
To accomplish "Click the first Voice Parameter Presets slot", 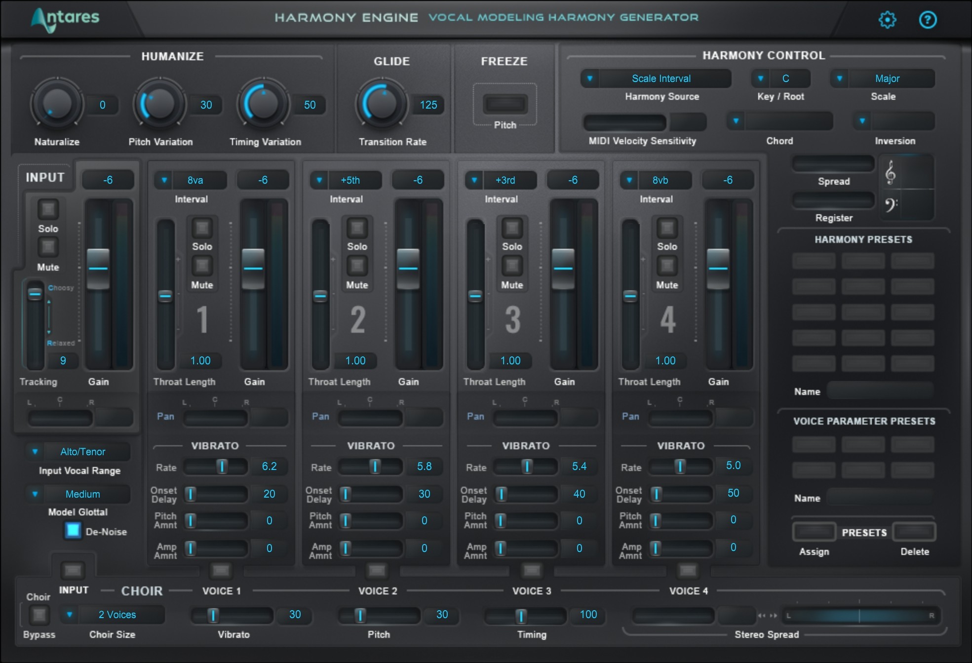I will click(814, 444).
